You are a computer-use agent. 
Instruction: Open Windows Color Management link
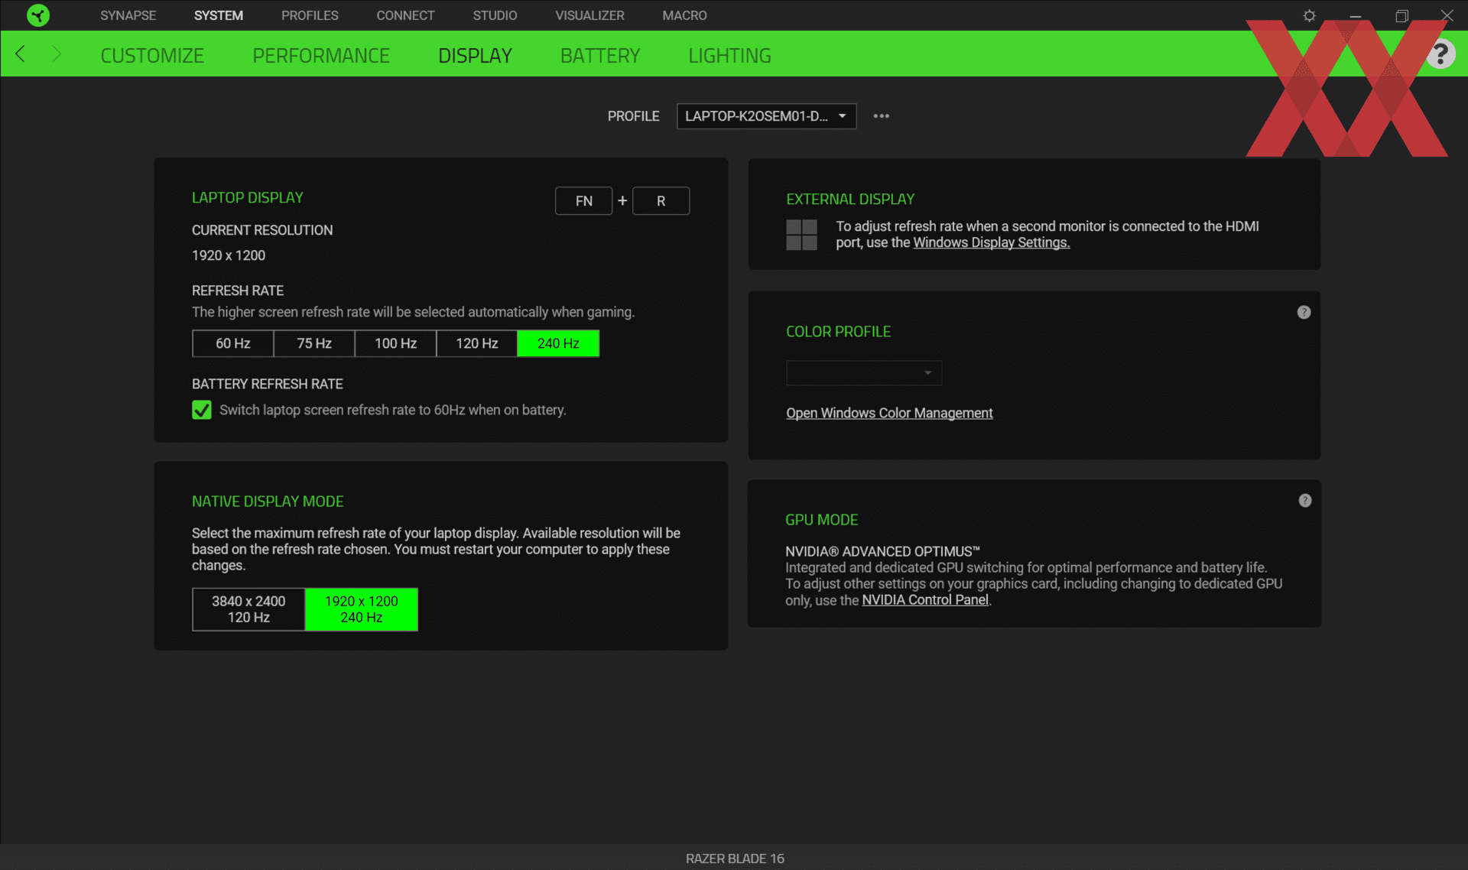pos(888,412)
